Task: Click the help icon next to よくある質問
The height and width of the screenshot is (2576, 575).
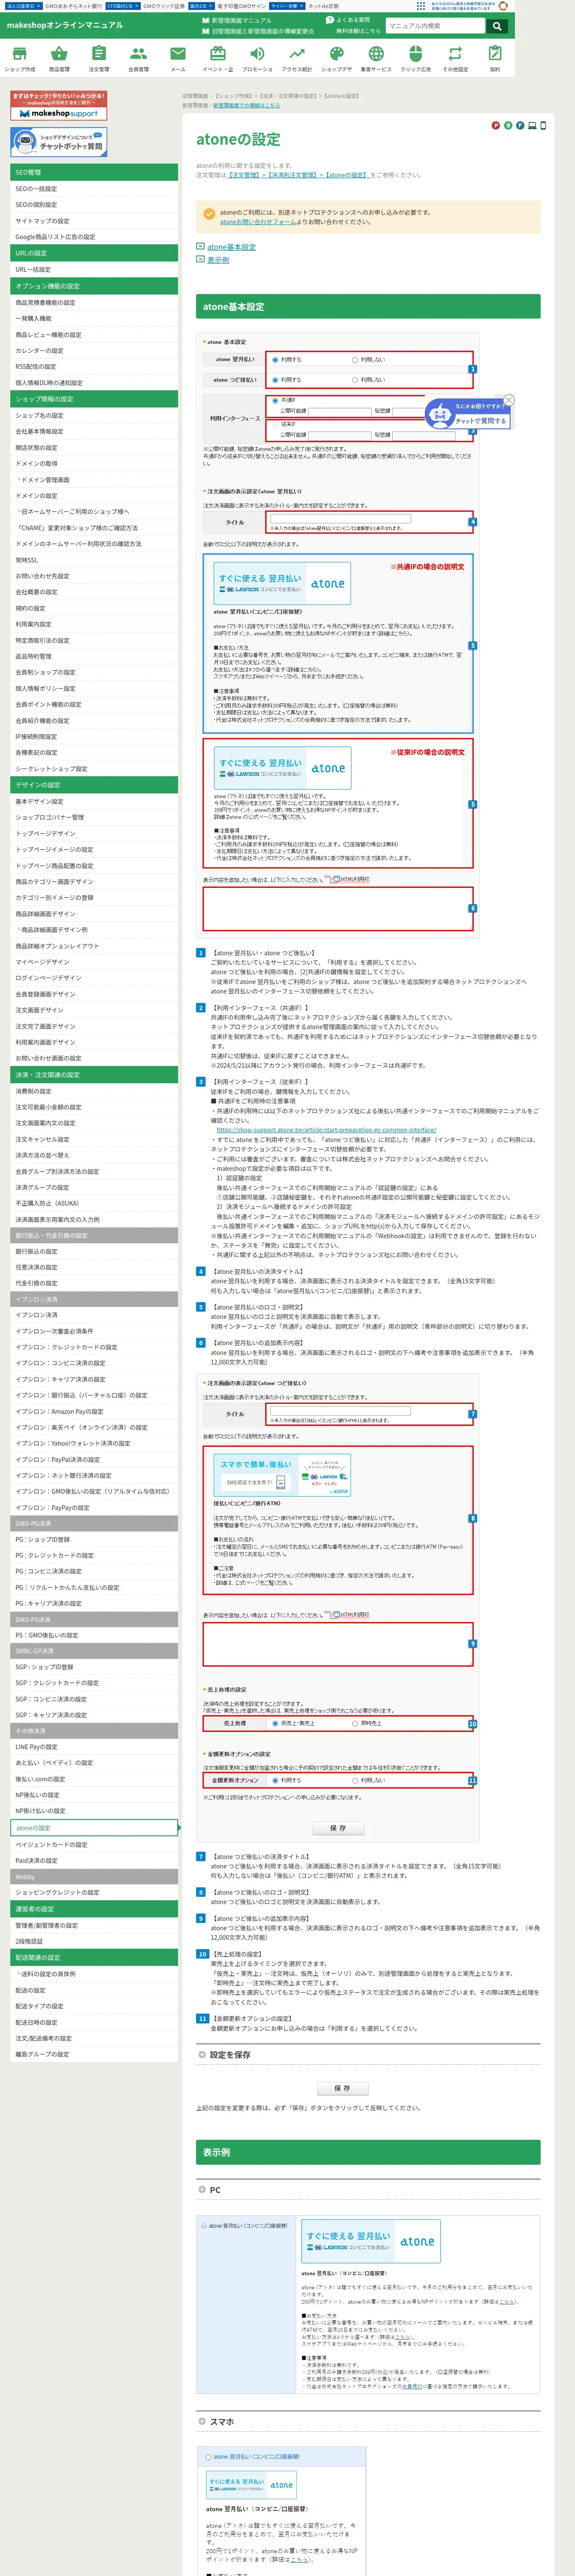Action: pos(330,20)
